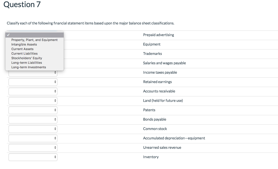Click the Equipment item text
The width and height of the screenshot is (278, 169).
click(x=152, y=44)
